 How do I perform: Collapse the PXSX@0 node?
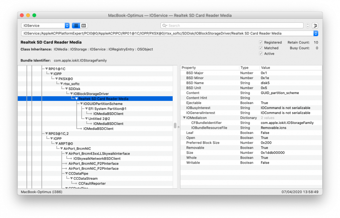coord(56,78)
